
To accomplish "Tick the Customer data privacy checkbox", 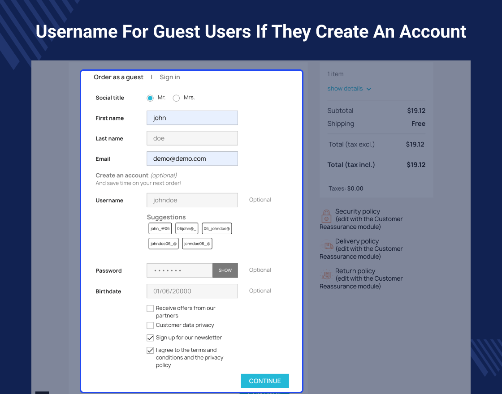I will coord(150,325).
